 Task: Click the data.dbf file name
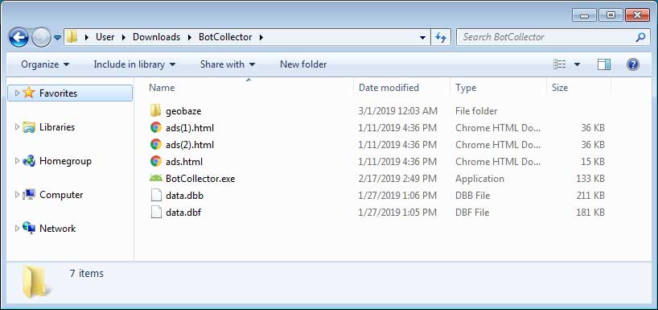click(x=183, y=213)
